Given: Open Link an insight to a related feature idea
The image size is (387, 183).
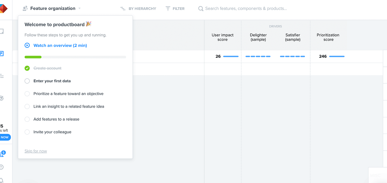Looking at the screenshot, I should (69, 106).
